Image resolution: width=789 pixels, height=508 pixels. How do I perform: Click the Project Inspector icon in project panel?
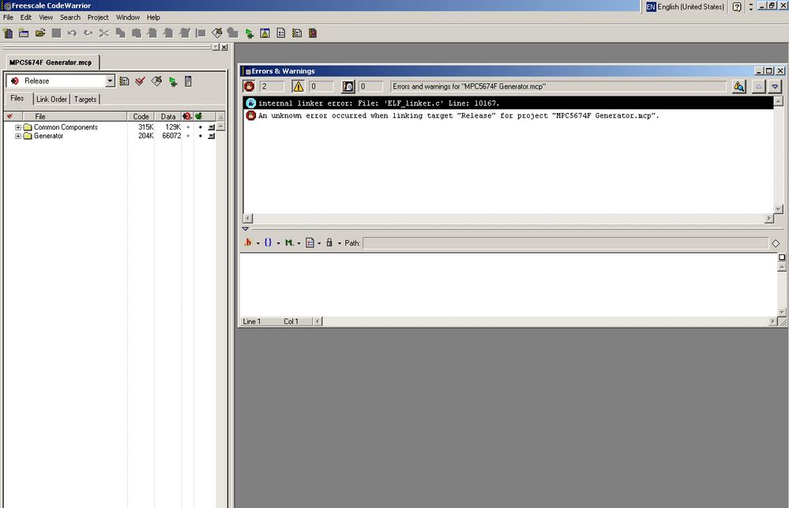(188, 81)
